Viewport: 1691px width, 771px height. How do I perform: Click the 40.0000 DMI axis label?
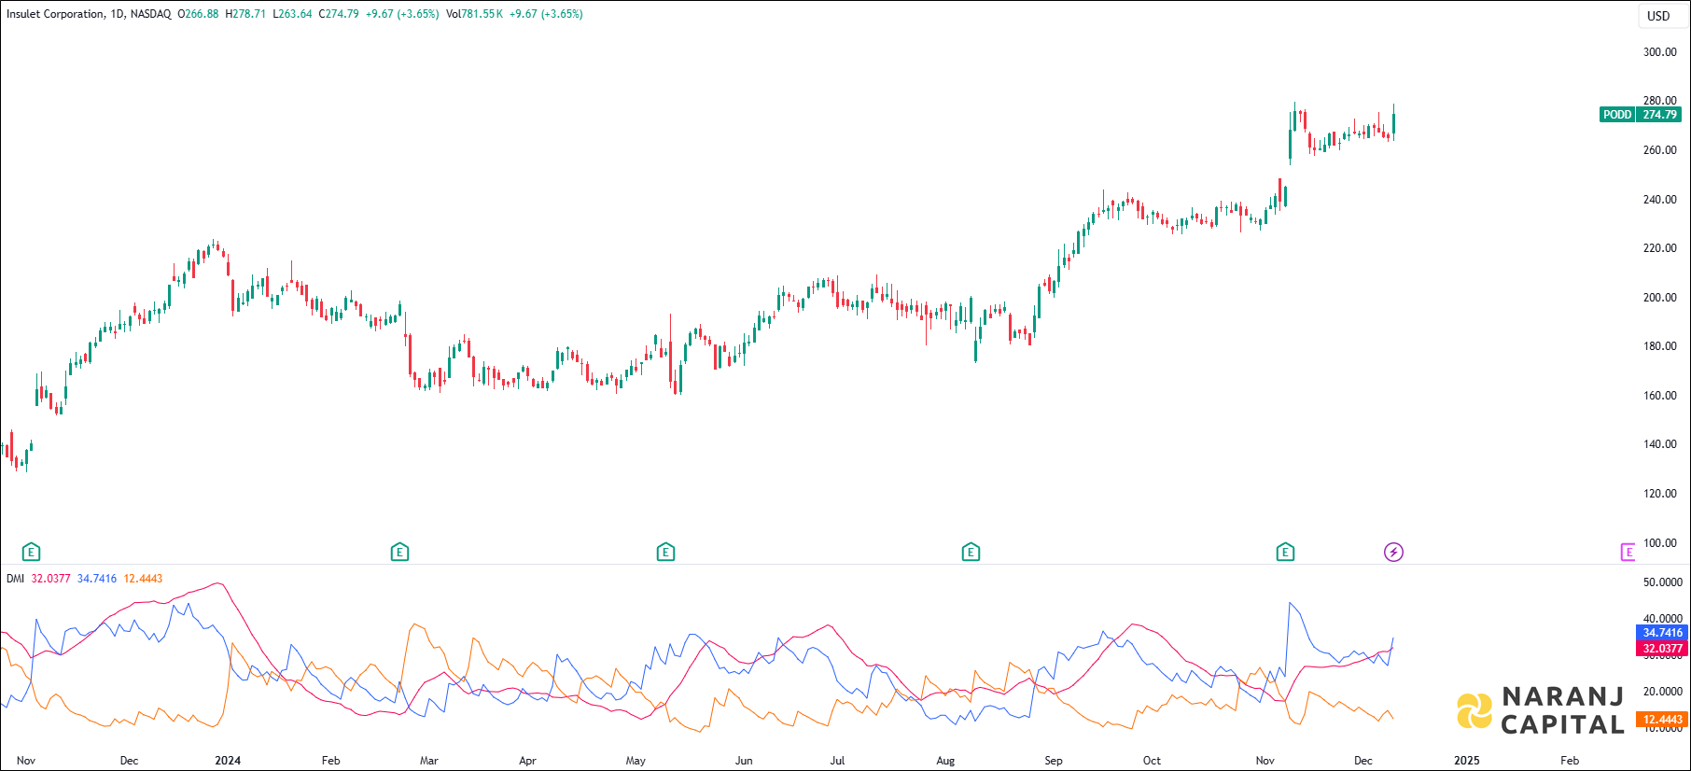tap(1662, 619)
